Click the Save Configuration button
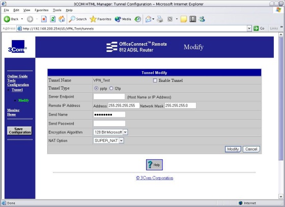This screenshot has height=207, width=285. pos(19,131)
